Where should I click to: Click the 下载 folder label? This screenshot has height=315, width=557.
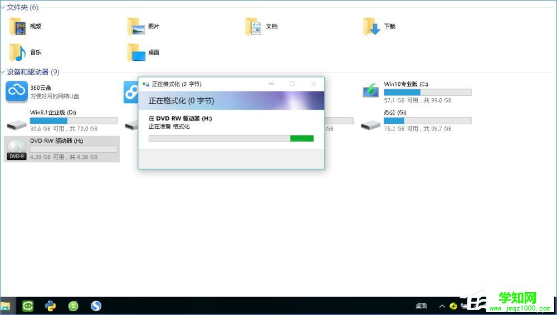pyautogui.click(x=390, y=26)
